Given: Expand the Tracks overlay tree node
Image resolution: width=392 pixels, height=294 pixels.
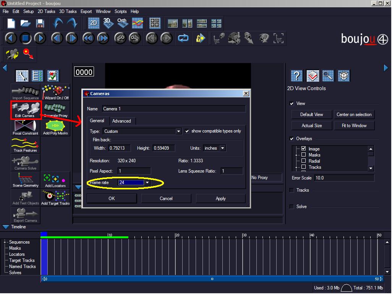Looking at the screenshot, I should click(x=296, y=167).
